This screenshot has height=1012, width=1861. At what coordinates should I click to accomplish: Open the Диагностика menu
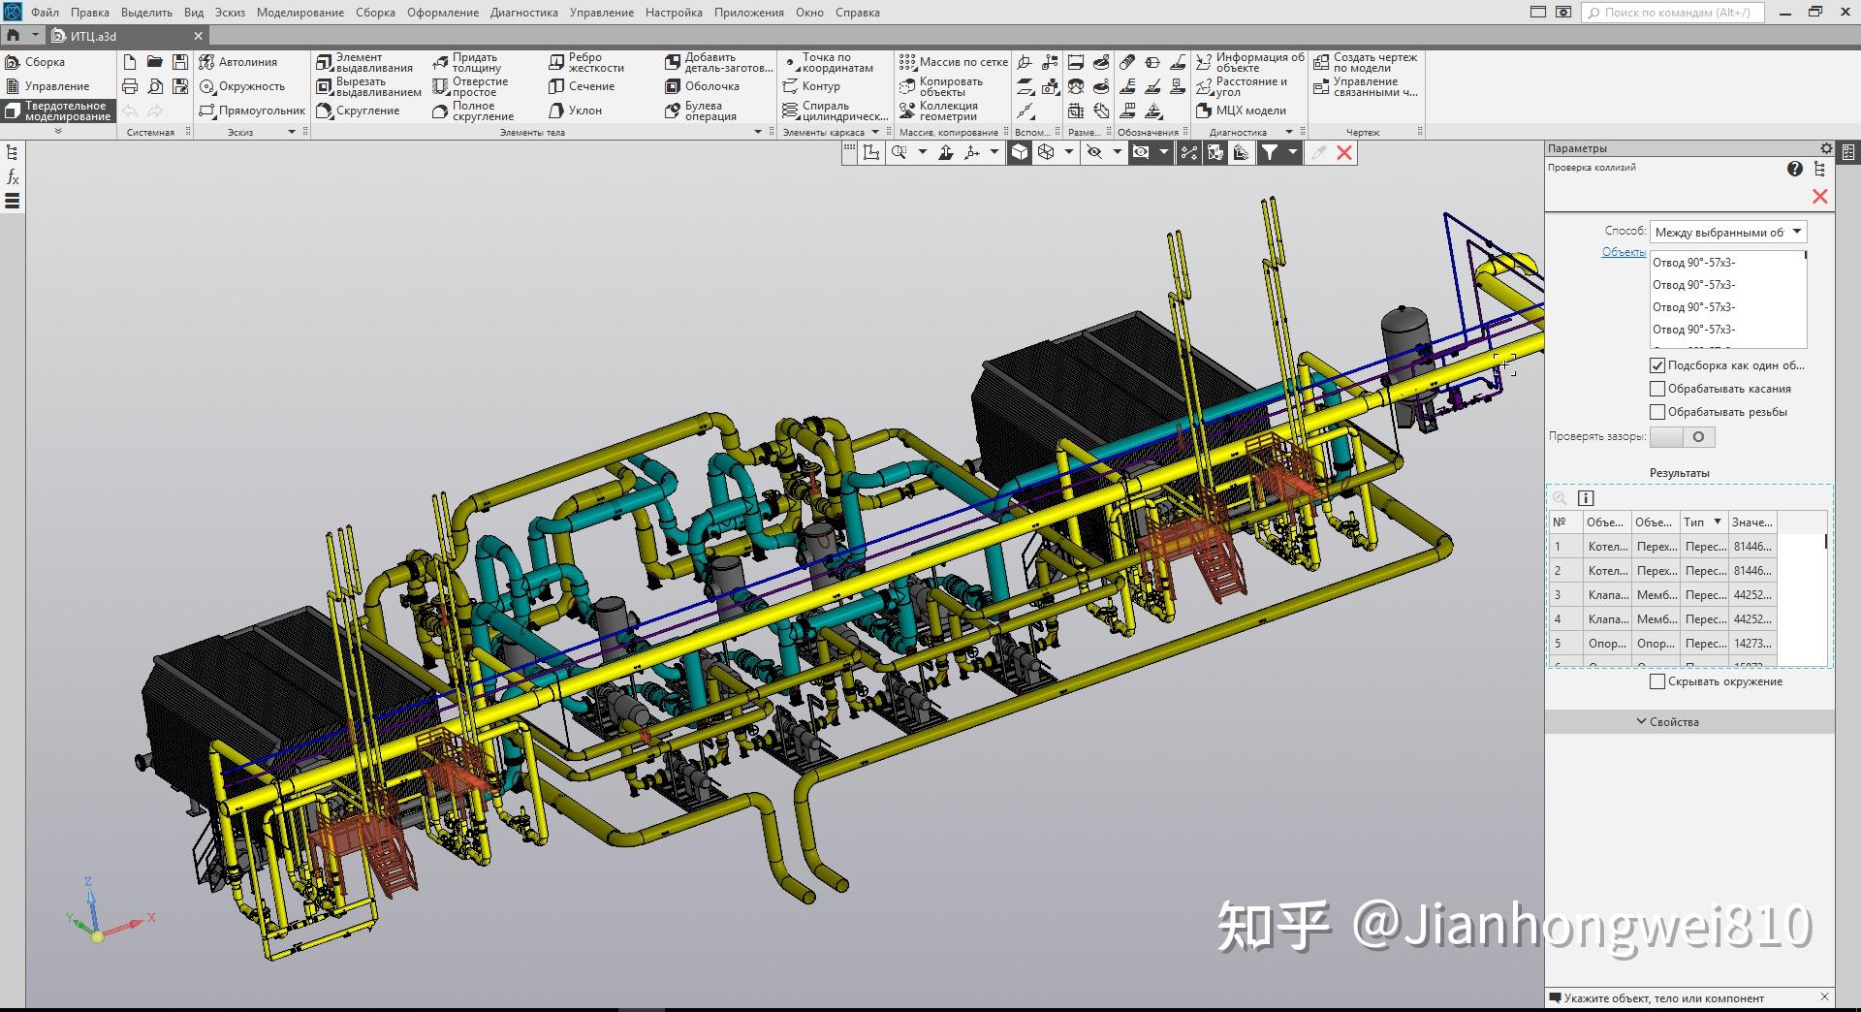coord(523,13)
